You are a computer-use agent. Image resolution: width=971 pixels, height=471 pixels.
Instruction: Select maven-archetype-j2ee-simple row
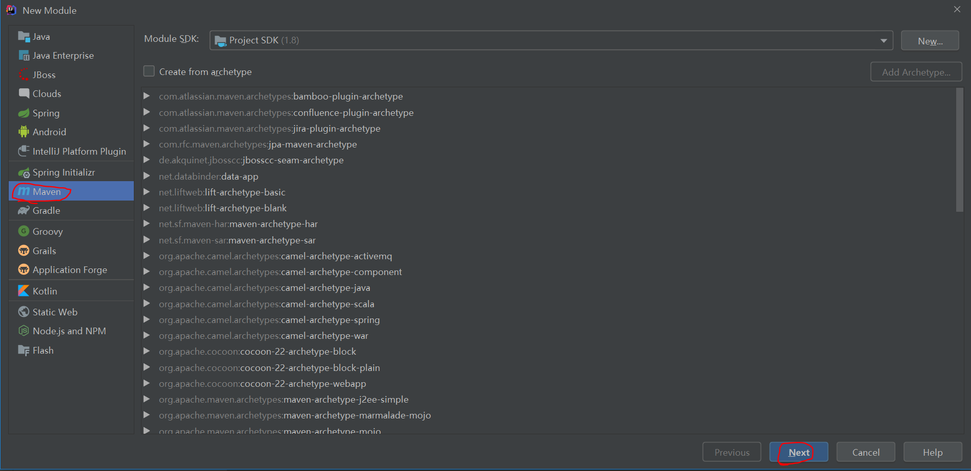pos(548,399)
